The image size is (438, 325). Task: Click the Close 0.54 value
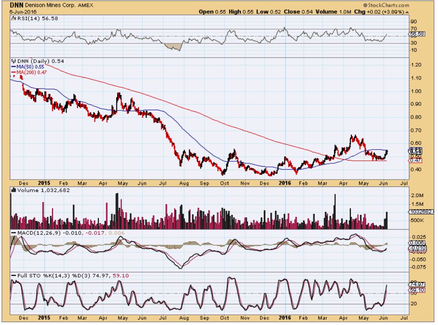point(298,12)
